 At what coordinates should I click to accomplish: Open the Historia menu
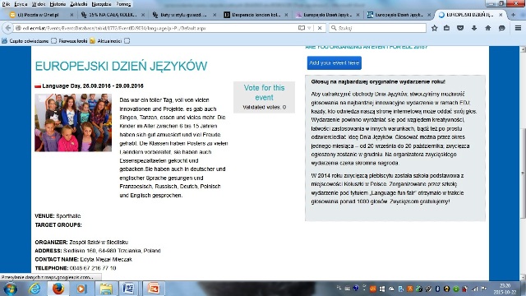tap(58, 4)
